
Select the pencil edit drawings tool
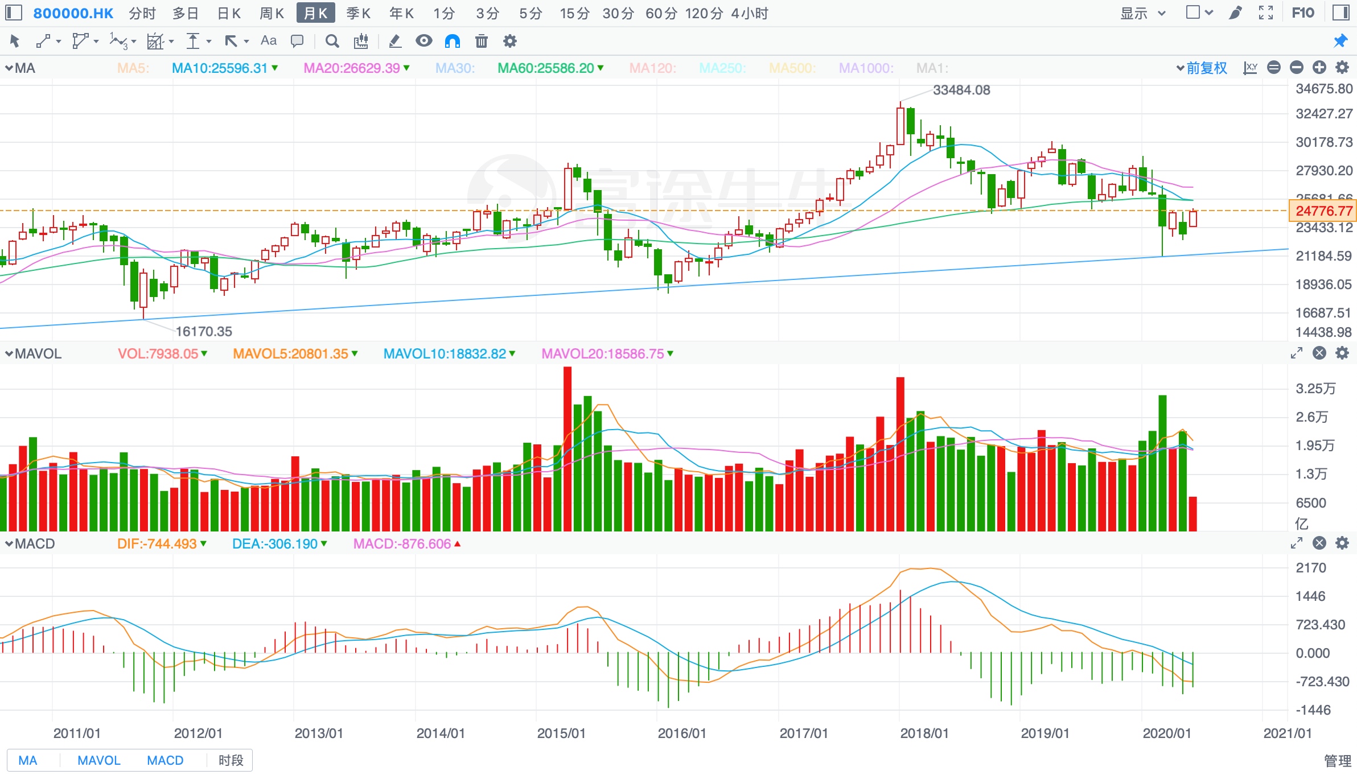395,41
